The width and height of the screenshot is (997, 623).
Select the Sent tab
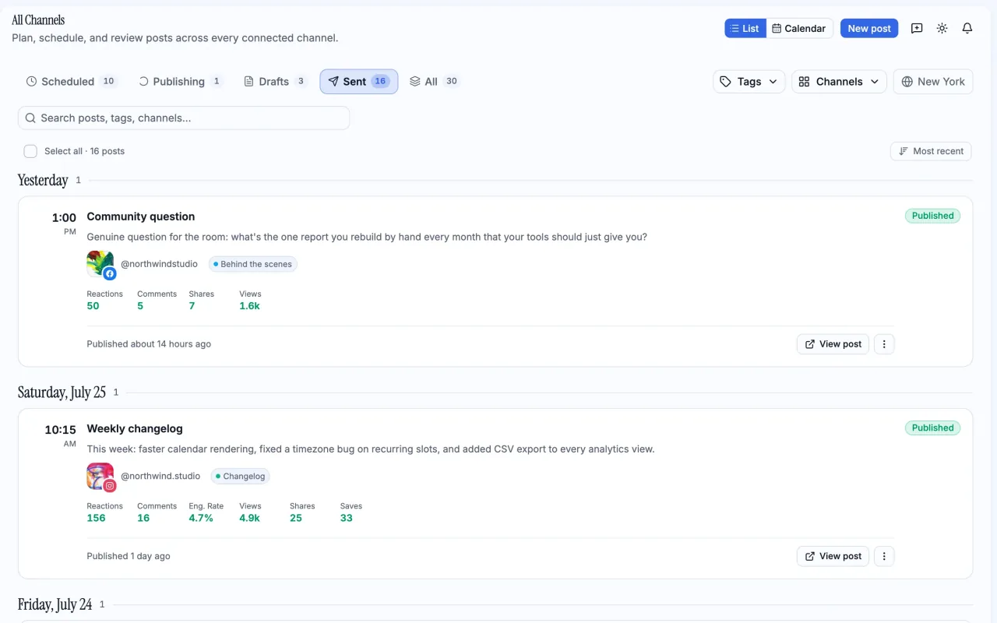359,82
